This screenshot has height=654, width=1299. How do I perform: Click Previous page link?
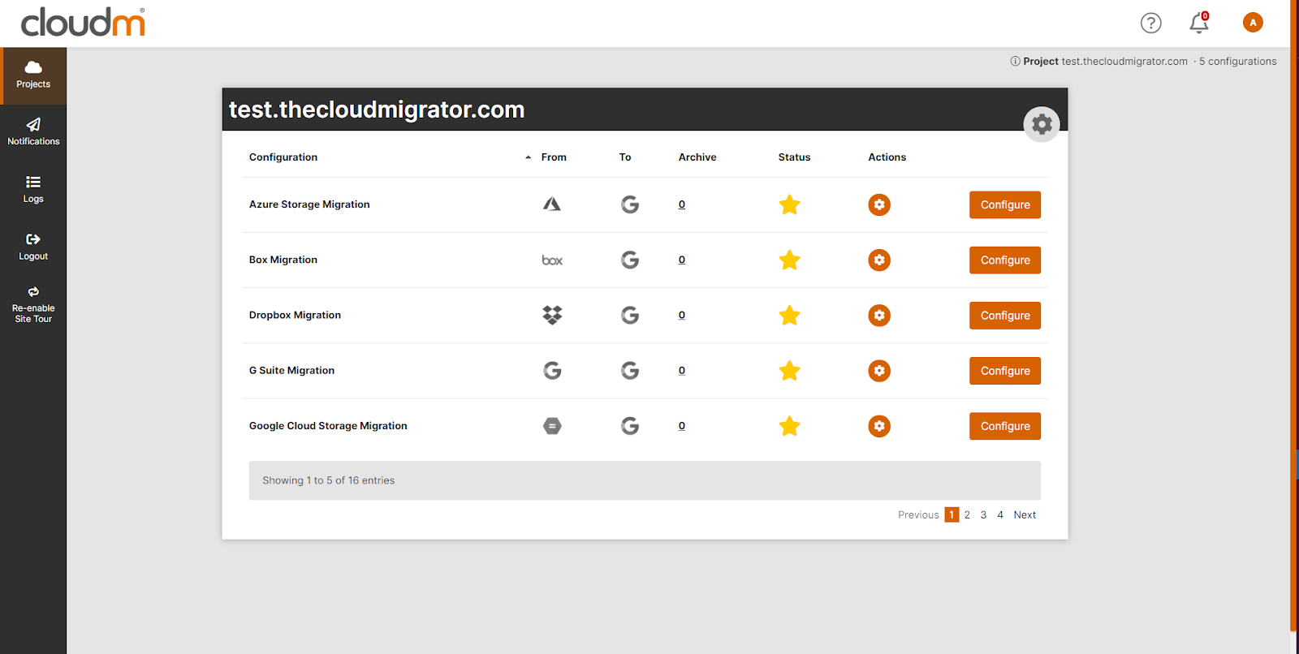(918, 514)
